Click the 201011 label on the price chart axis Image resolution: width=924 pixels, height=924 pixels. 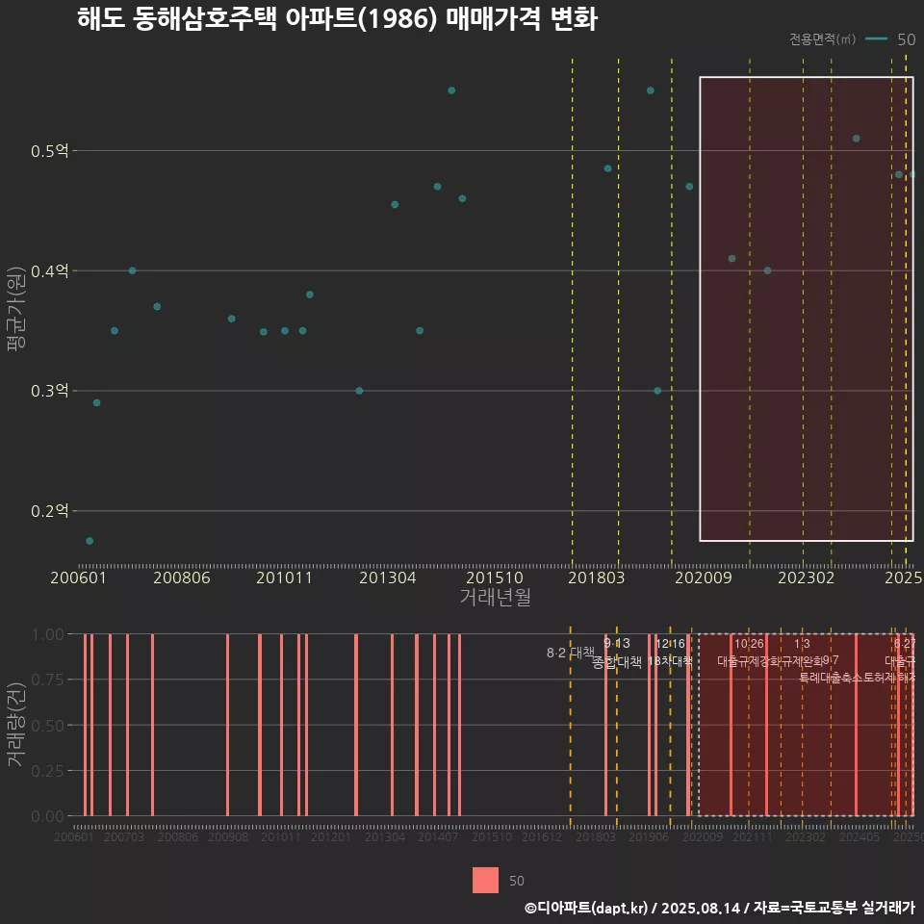pyautogui.click(x=284, y=577)
